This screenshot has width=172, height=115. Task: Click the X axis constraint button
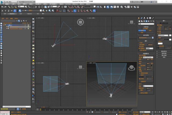point(2,11)
